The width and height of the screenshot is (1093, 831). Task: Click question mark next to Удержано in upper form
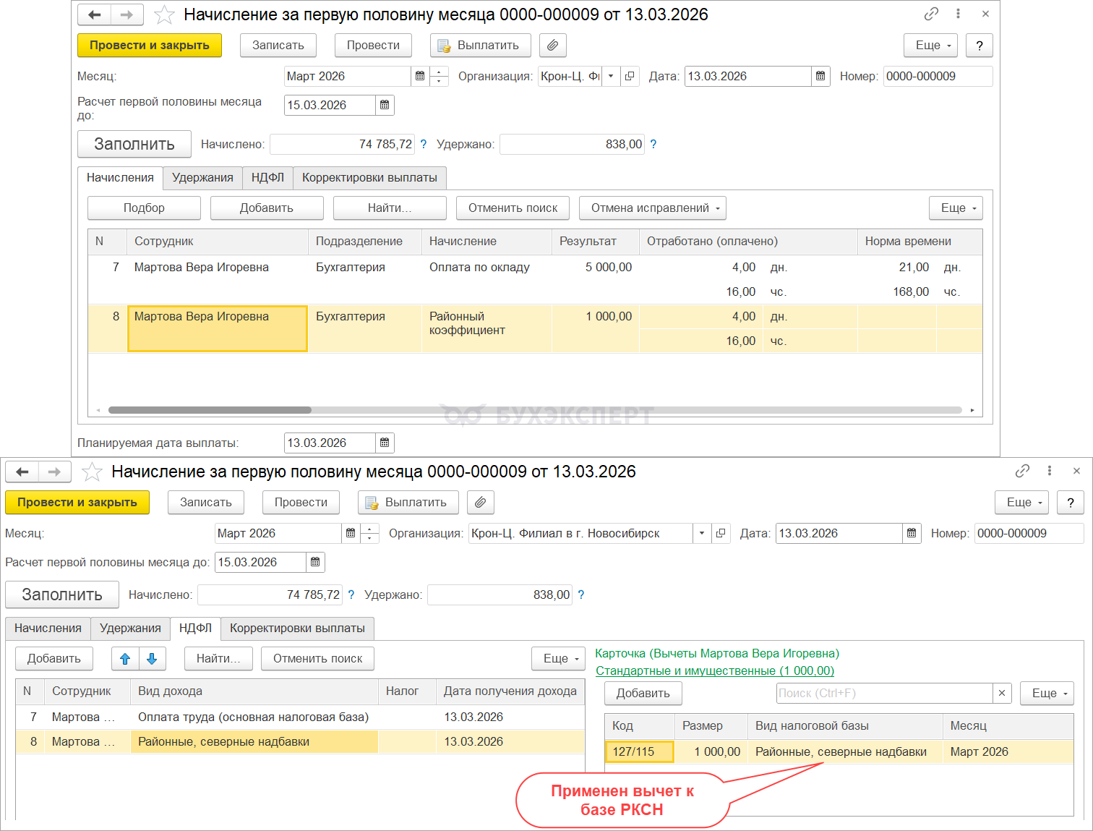point(653,145)
